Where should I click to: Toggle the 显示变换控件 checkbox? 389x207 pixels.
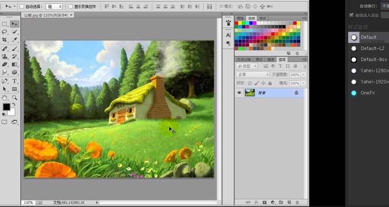tap(70, 6)
